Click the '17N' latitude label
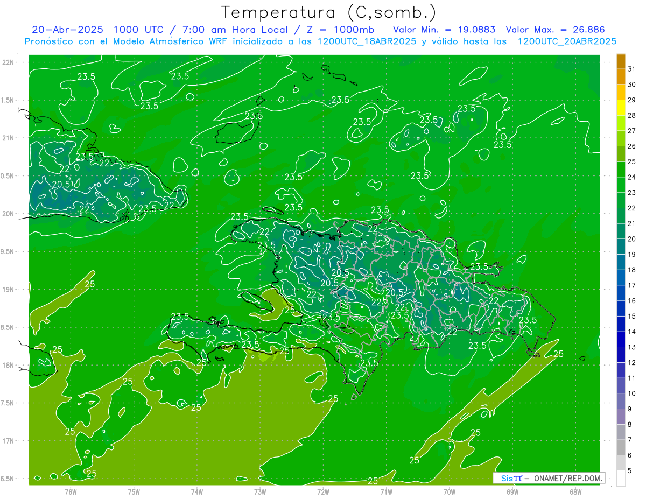This screenshot has height=499, width=646. (x=9, y=441)
